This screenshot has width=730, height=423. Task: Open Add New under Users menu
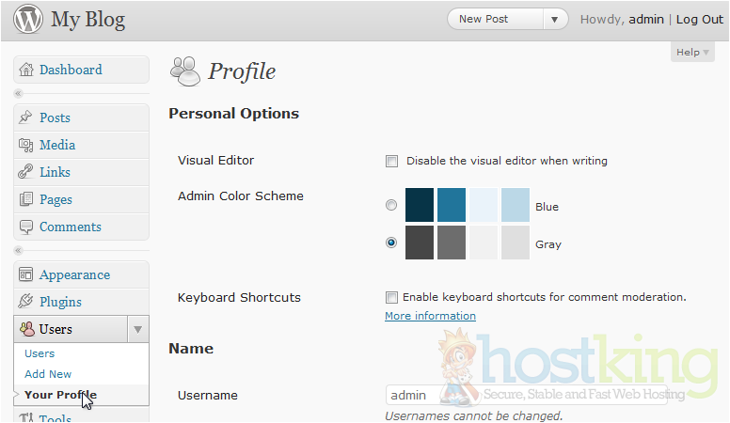coord(48,374)
